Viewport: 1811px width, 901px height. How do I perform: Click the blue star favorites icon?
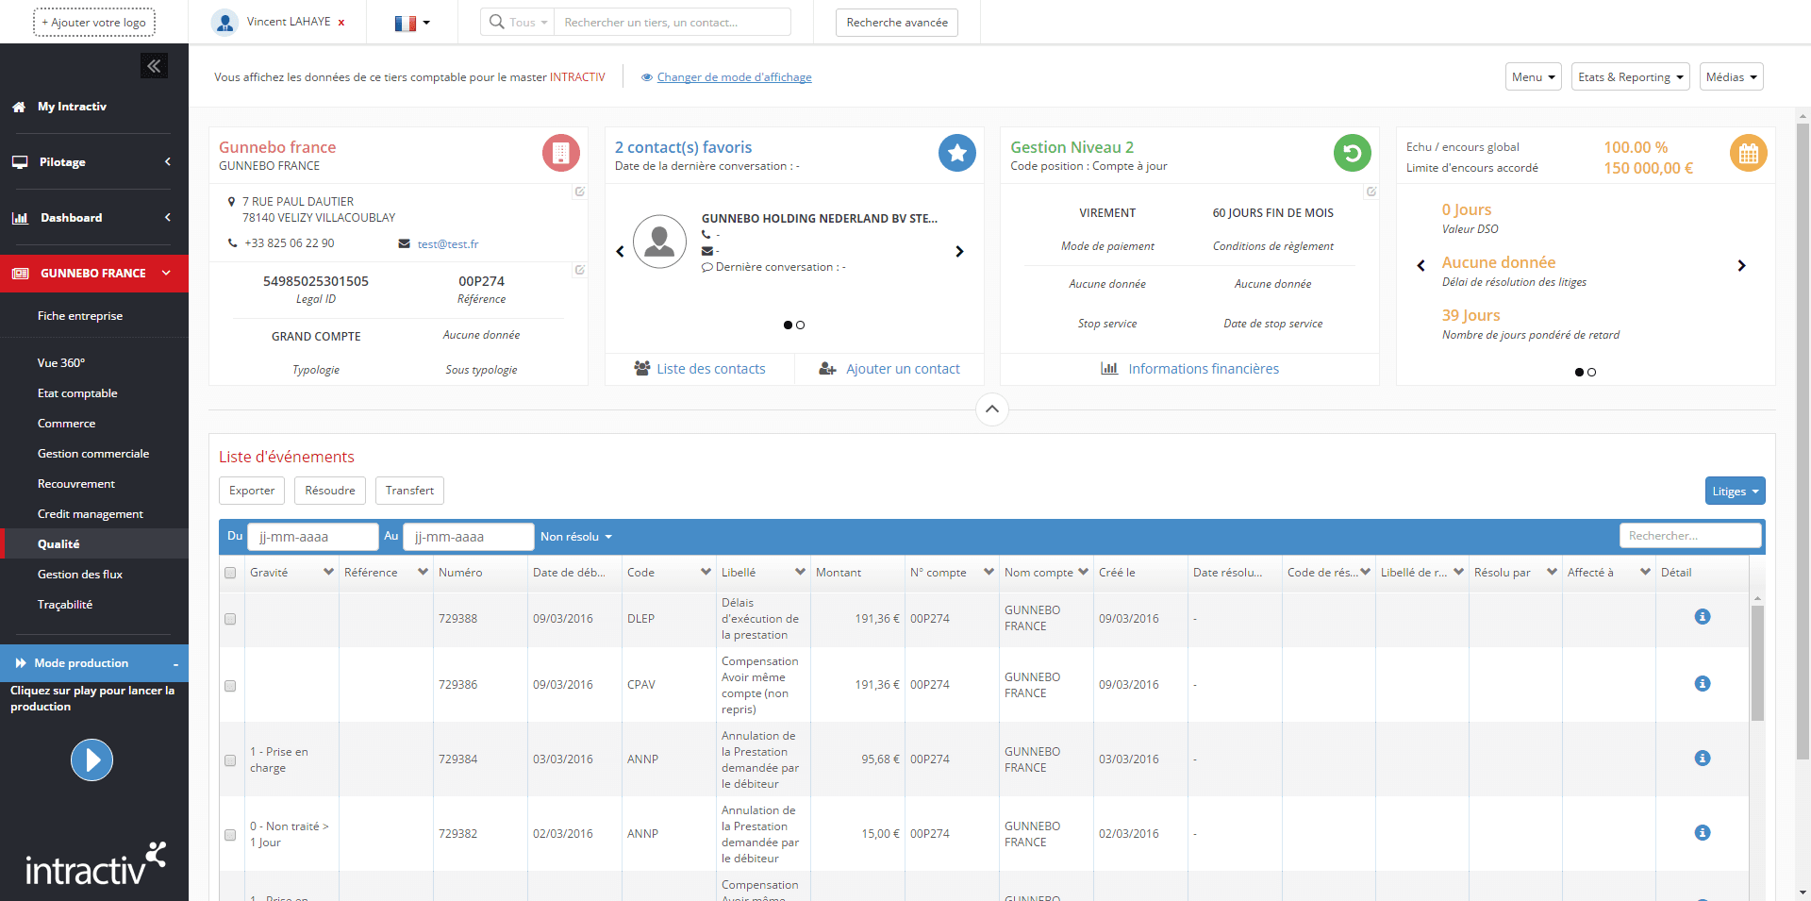coord(956,153)
